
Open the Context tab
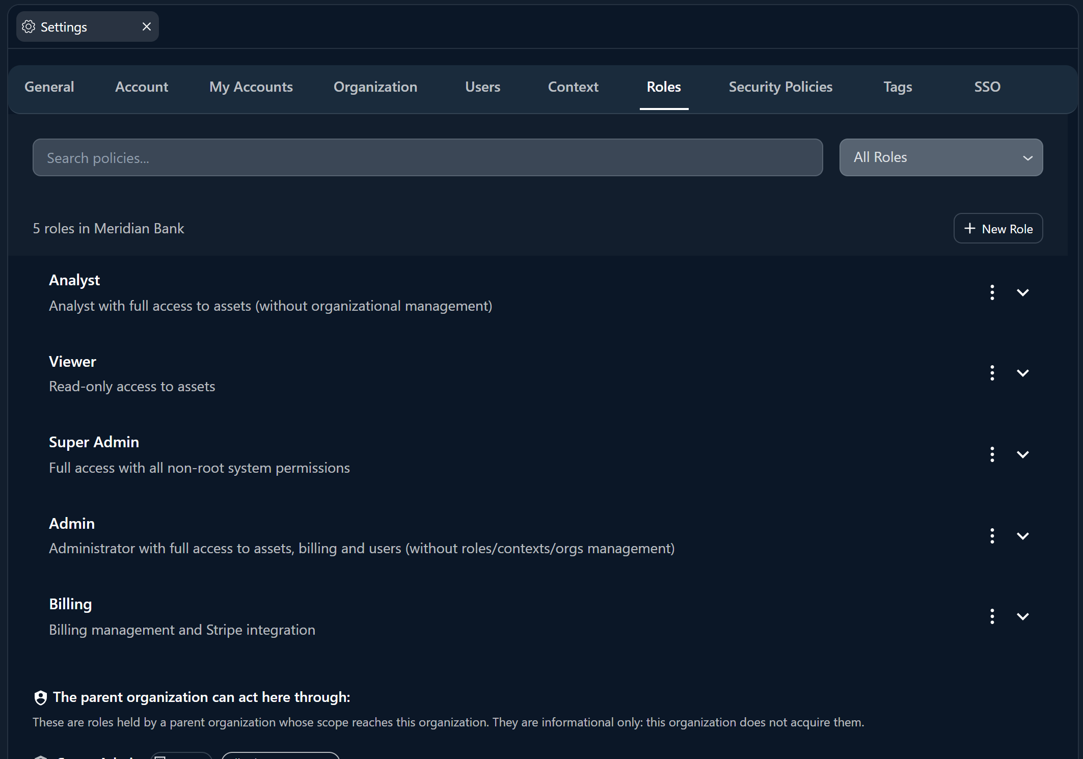pos(573,87)
